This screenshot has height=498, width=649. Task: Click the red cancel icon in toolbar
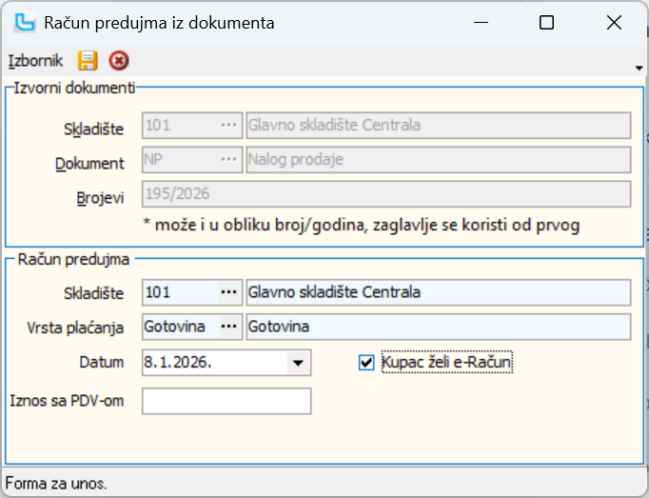point(119,61)
